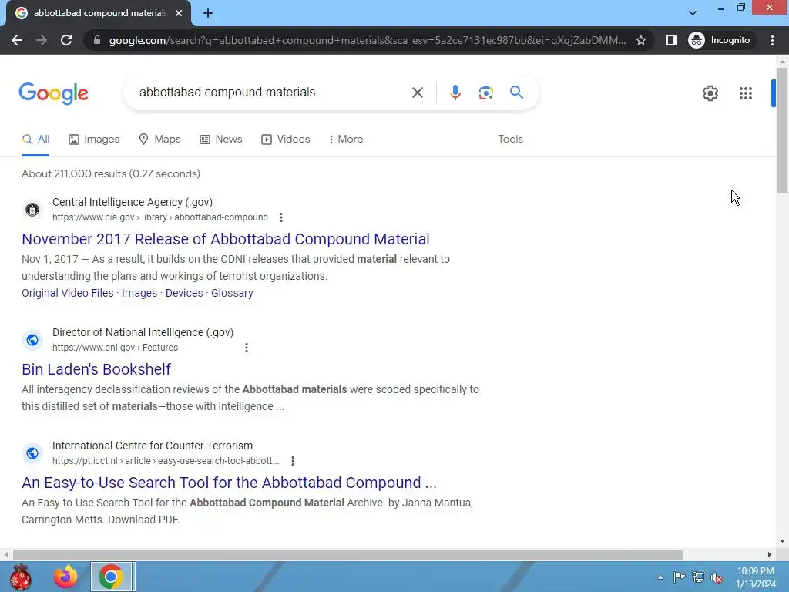The image size is (789, 592).
Task: Open the Devices sitelink
Action: click(x=184, y=293)
